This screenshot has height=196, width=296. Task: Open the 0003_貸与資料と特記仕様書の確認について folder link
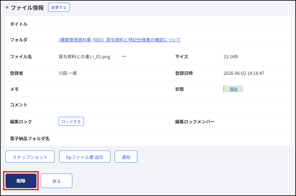click(137, 40)
